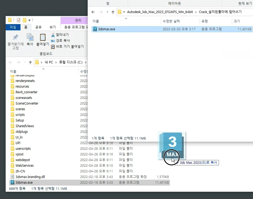Expand chevron before 내 PC breadcrumb
The height and width of the screenshot is (199, 253).
tap(41, 62)
